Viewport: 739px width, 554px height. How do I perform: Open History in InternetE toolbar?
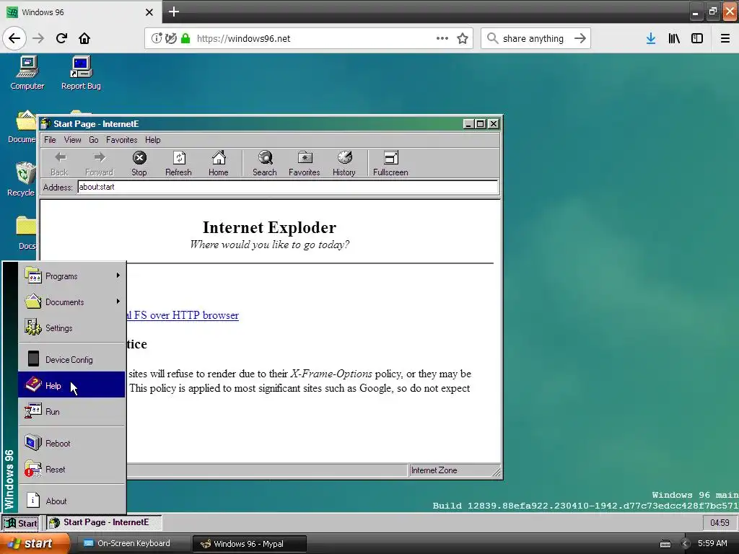pos(344,164)
